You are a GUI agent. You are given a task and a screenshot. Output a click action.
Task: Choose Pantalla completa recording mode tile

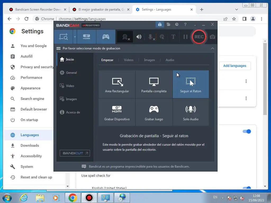point(154,84)
